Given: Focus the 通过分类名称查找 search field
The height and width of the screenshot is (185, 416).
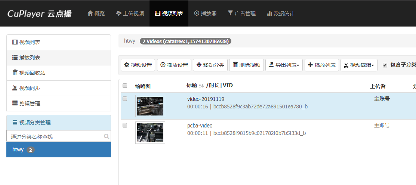Looking at the screenshot, I should click(59, 136).
